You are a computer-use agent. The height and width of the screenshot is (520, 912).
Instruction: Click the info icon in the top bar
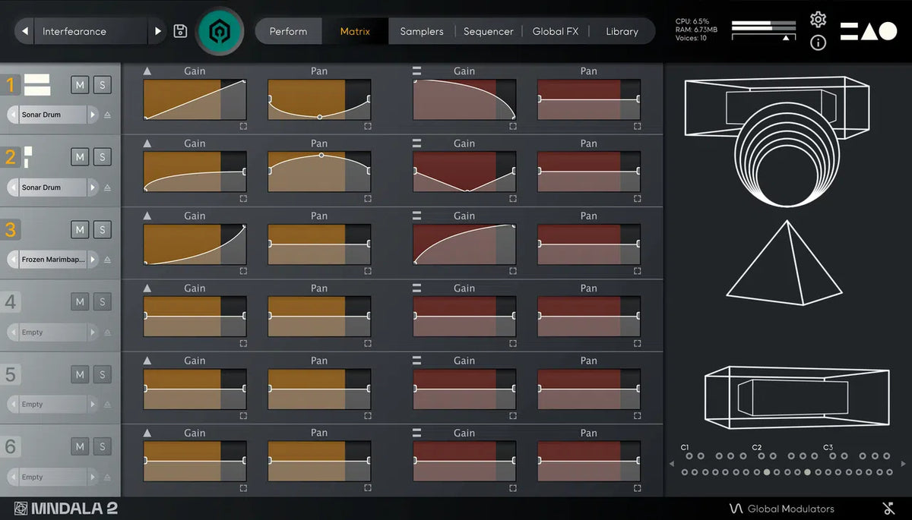coord(818,43)
